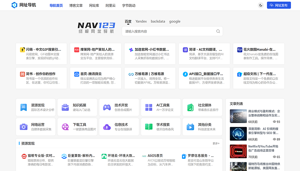Viewport: 300px width, 171px height.
Task: Select the 信息技术 cloud upload icon
Action: [x=107, y=127]
